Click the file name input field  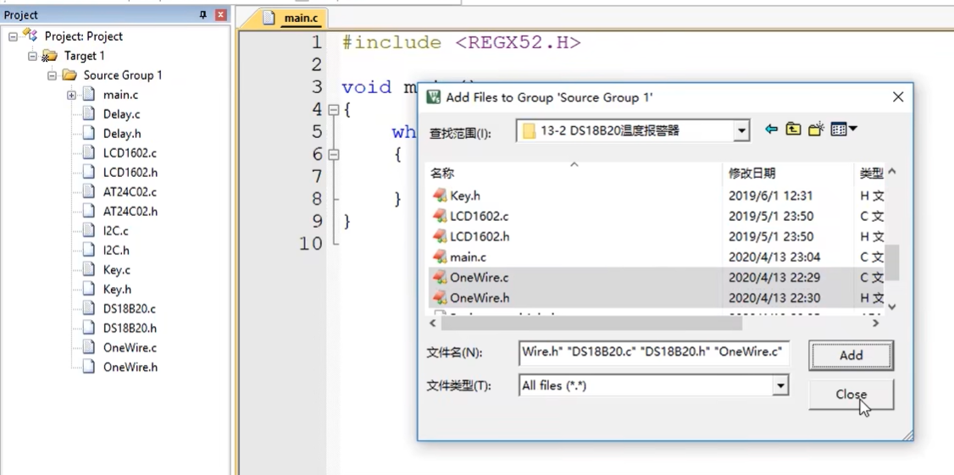(x=654, y=353)
